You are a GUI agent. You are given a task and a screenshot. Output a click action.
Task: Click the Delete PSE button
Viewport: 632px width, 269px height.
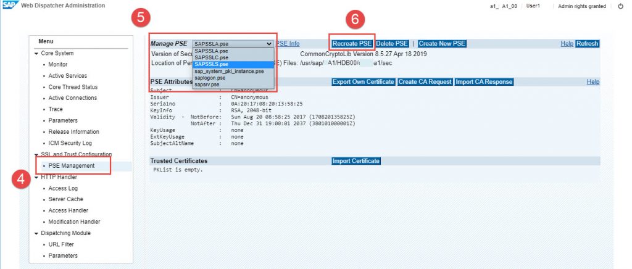392,43
